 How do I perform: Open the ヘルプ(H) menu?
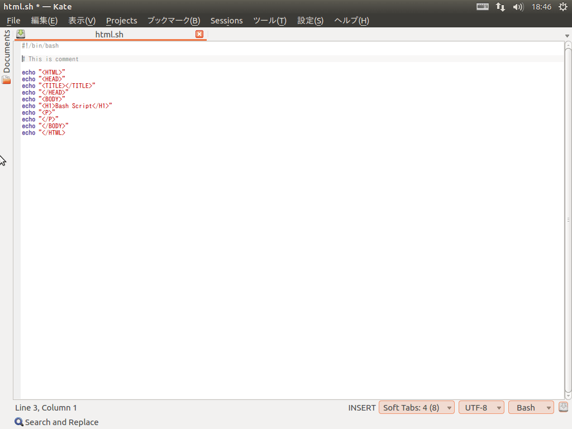(352, 21)
